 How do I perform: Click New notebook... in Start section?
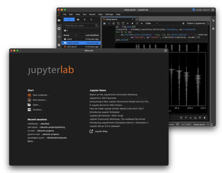[38, 95]
